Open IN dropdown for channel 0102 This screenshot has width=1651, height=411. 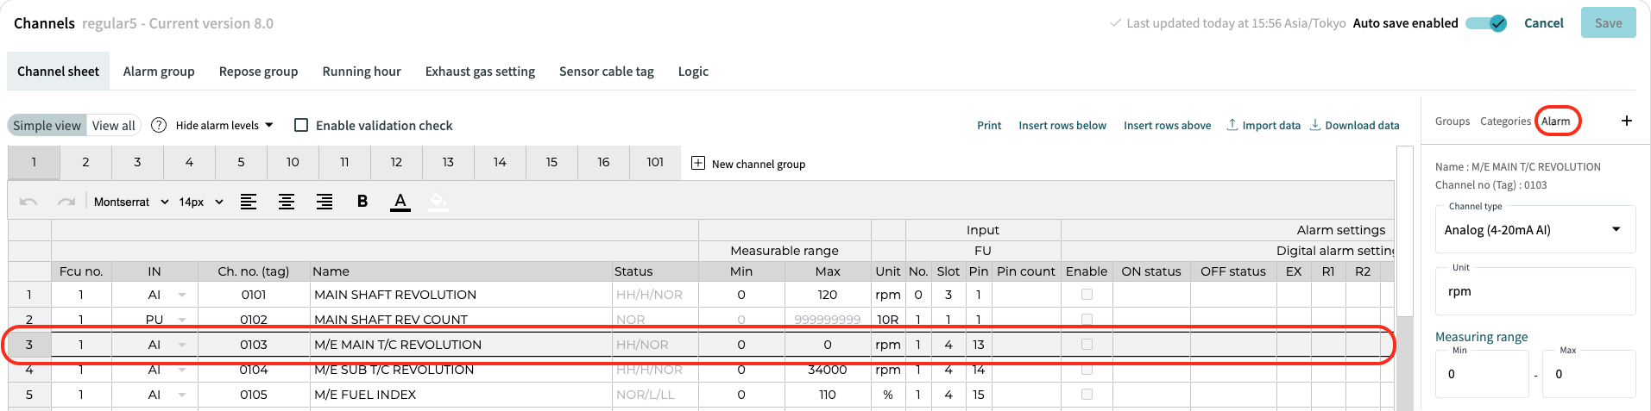coord(182,320)
